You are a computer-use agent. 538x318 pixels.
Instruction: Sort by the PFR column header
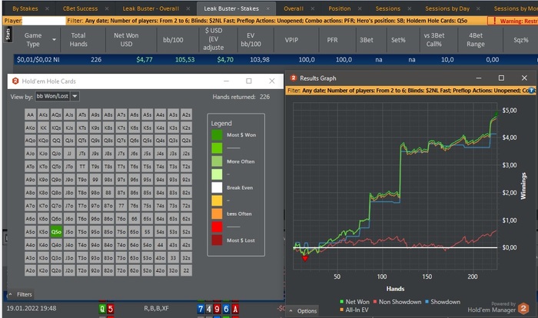point(332,40)
